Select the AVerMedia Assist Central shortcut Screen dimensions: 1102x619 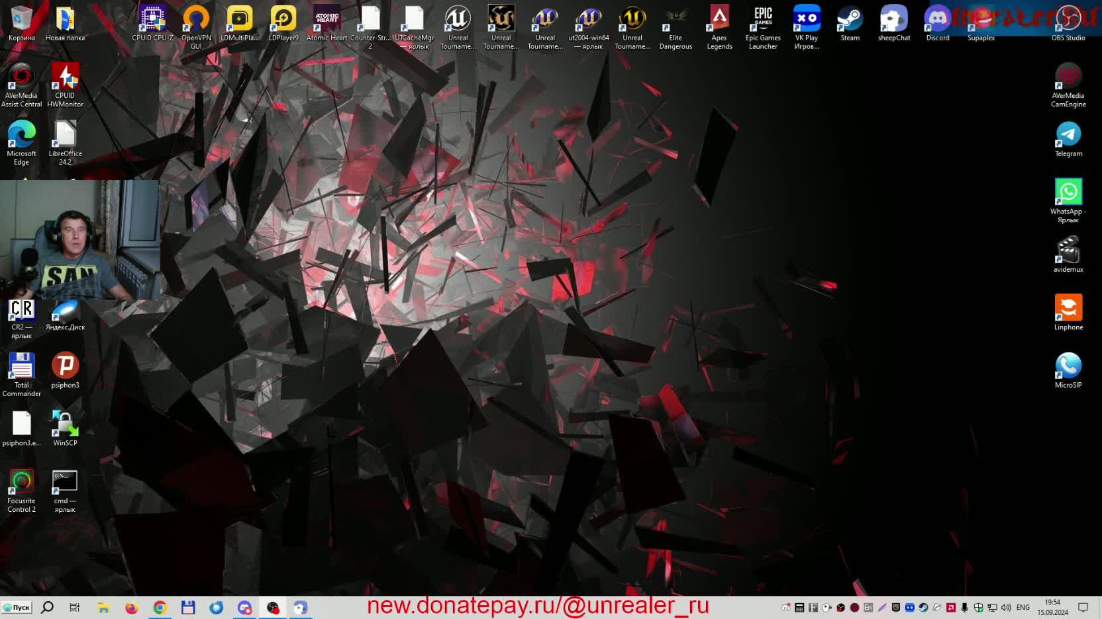pyautogui.click(x=22, y=85)
